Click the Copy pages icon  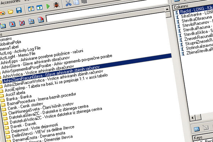[x=76, y=3]
